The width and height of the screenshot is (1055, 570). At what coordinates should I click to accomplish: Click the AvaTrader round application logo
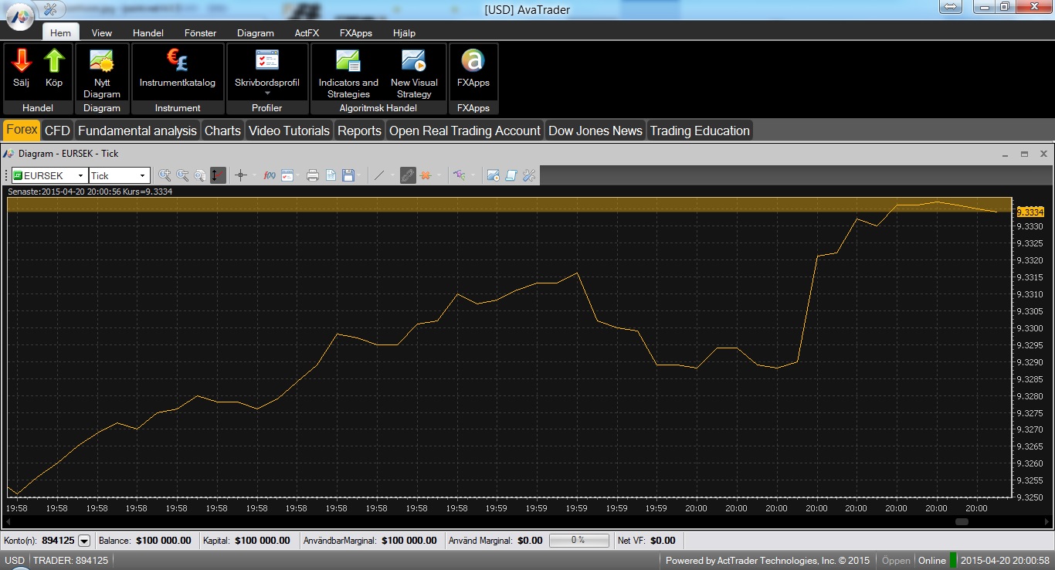(20, 15)
